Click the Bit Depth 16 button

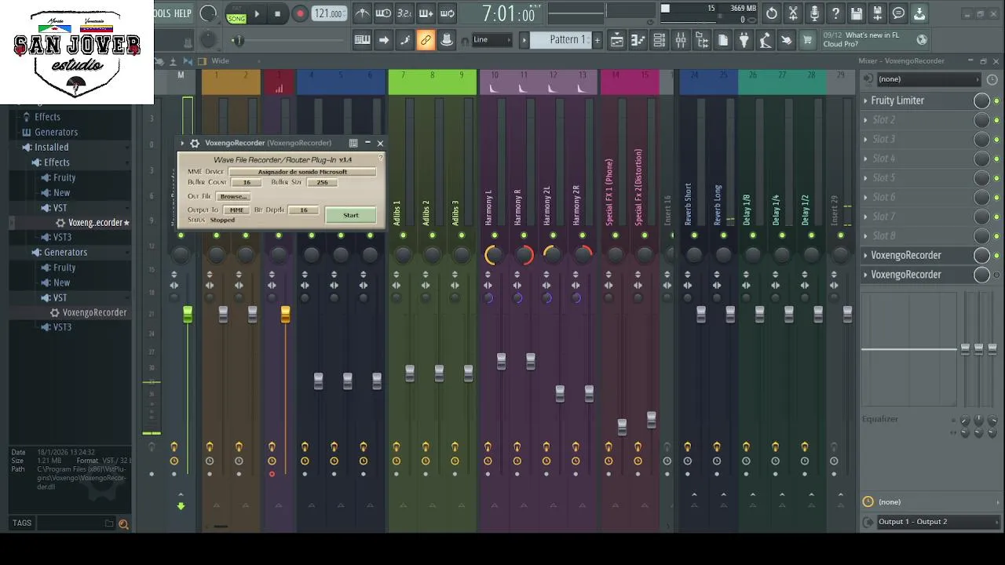tap(303, 210)
